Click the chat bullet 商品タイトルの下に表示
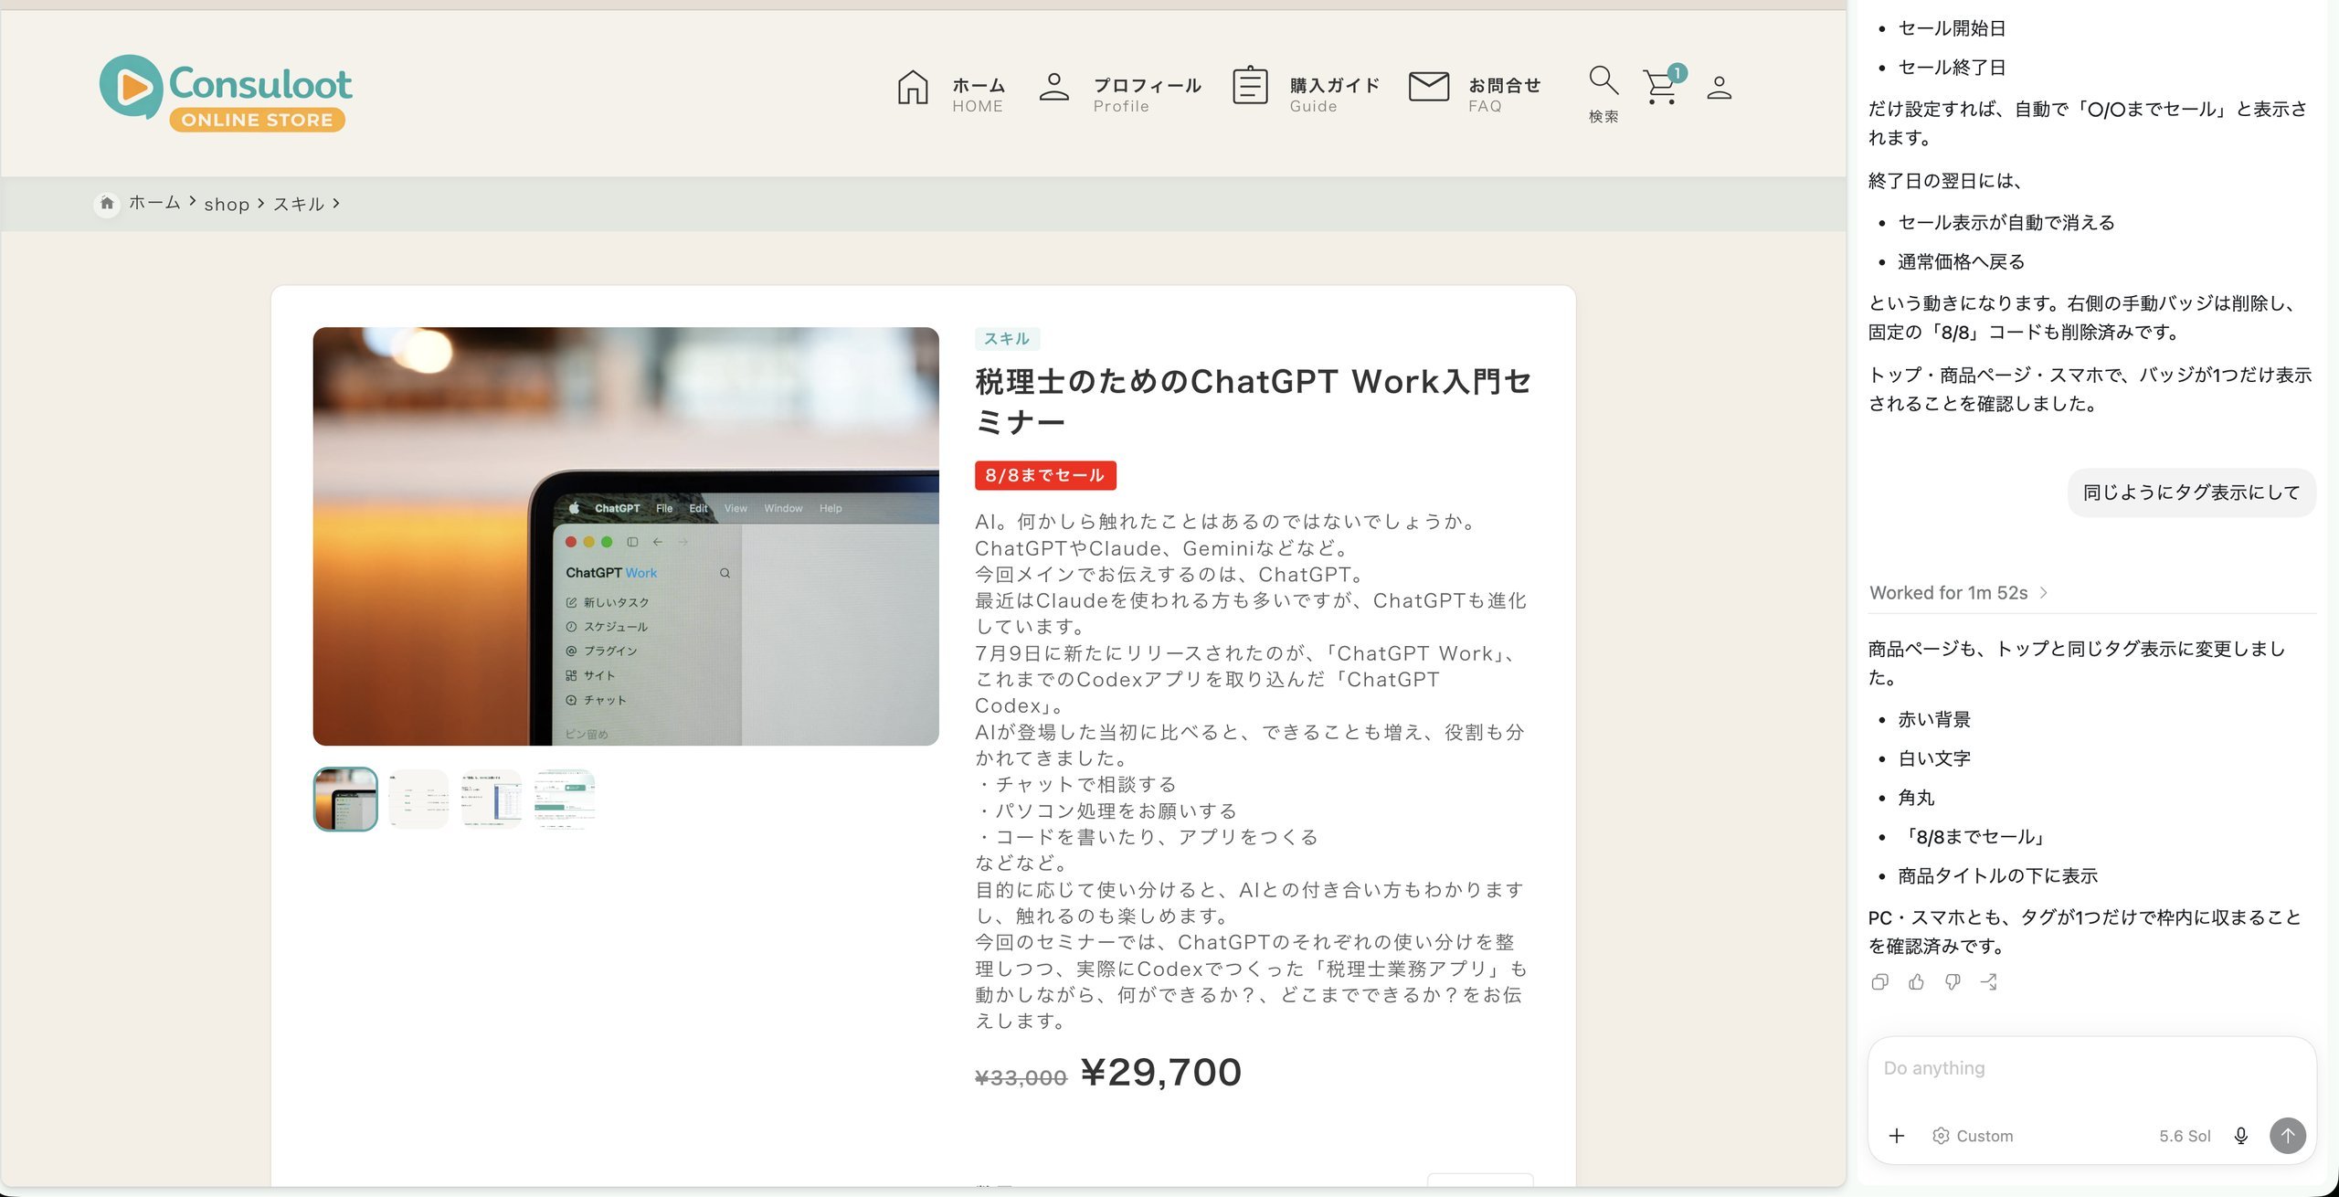The image size is (2339, 1197). [1997, 876]
